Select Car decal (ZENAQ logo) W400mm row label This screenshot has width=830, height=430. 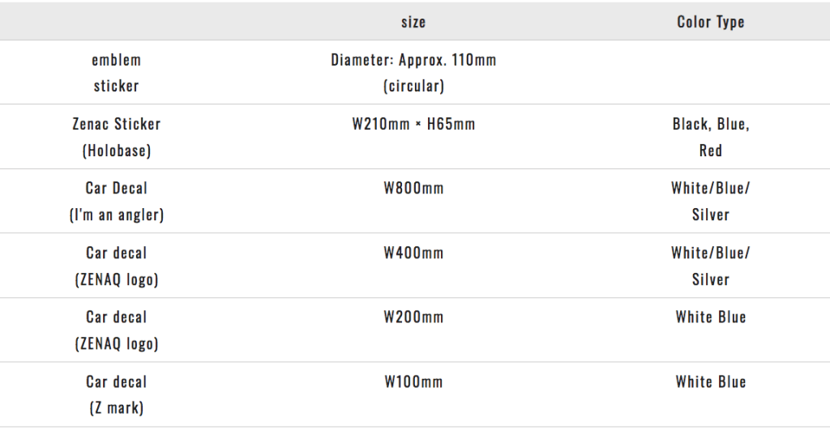coord(116,266)
